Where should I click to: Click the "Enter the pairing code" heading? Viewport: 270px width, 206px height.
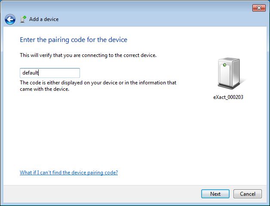coord(74,40)
